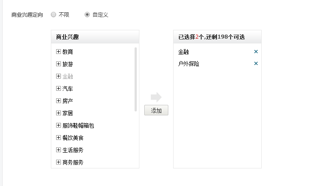313x186 pixels.
Task: Remove 金融 from selected list
Action: point(256,51)
